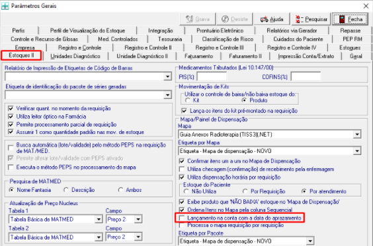Expand the Mapa dropdown

(x=357, y=135)
